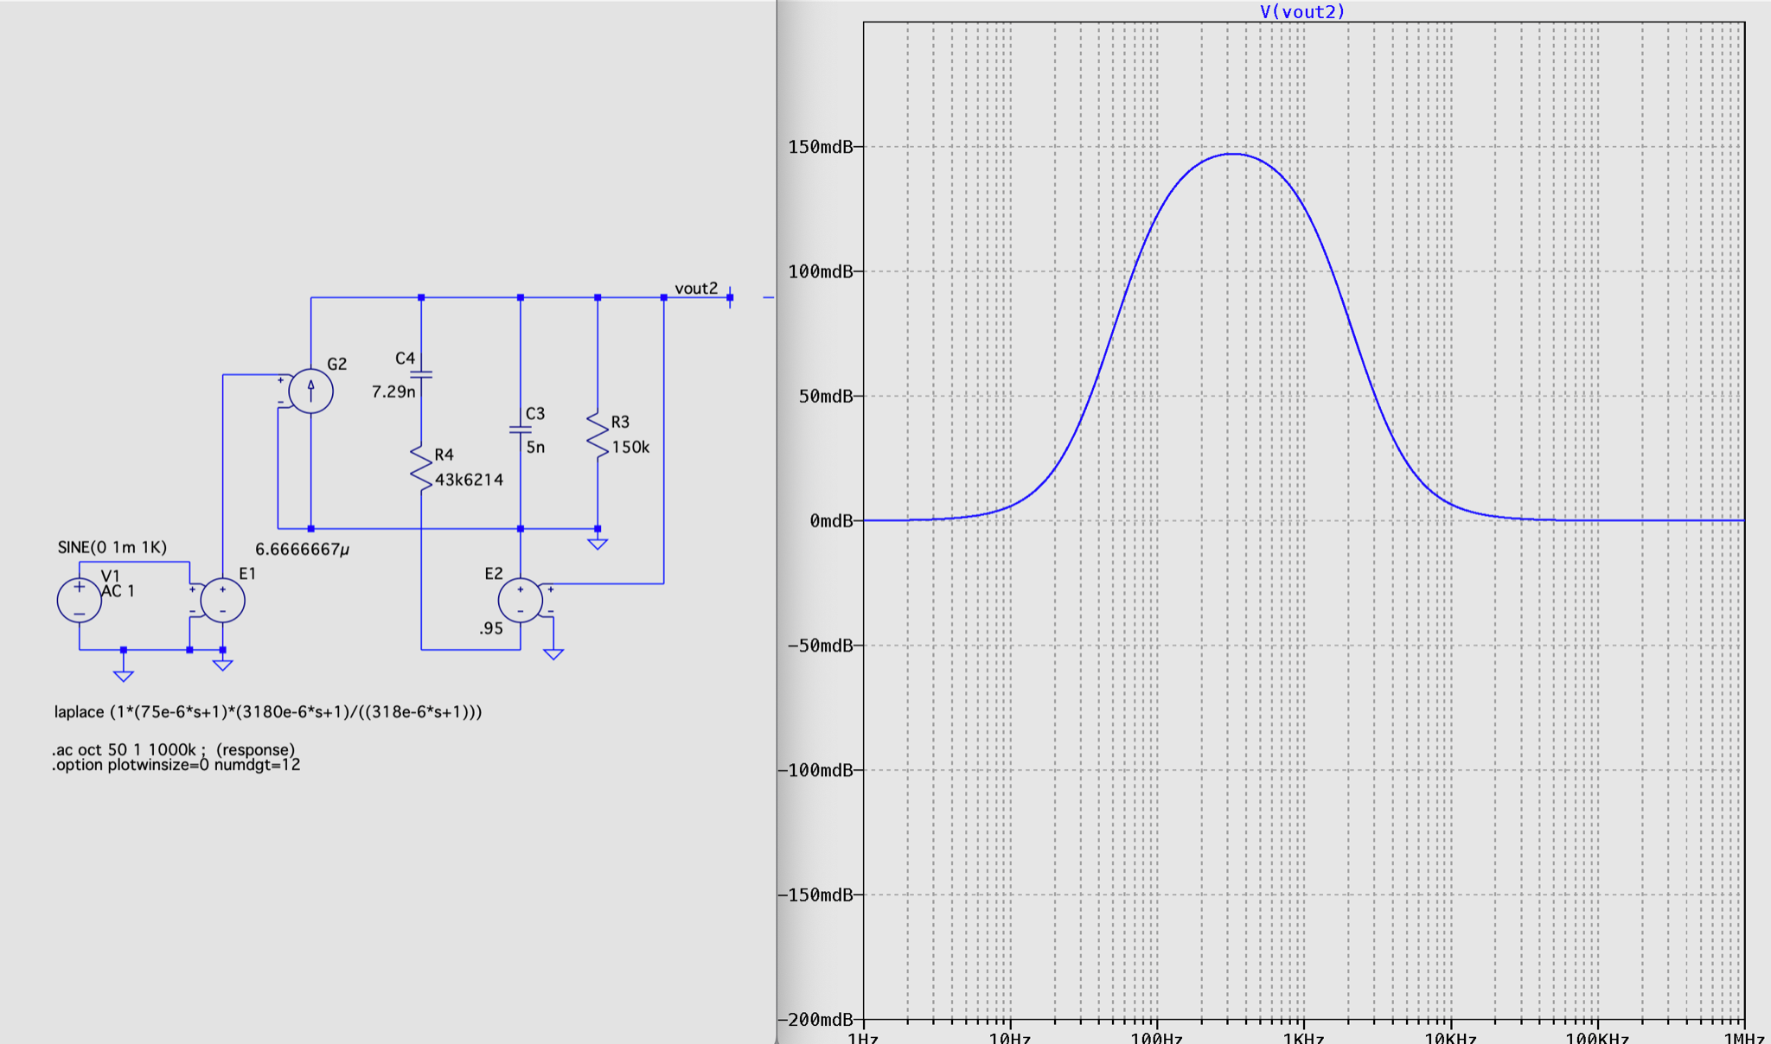The image size is (1771, 1044).
Task: Click the 7.29n capacitor value
Action: point(393,391)
